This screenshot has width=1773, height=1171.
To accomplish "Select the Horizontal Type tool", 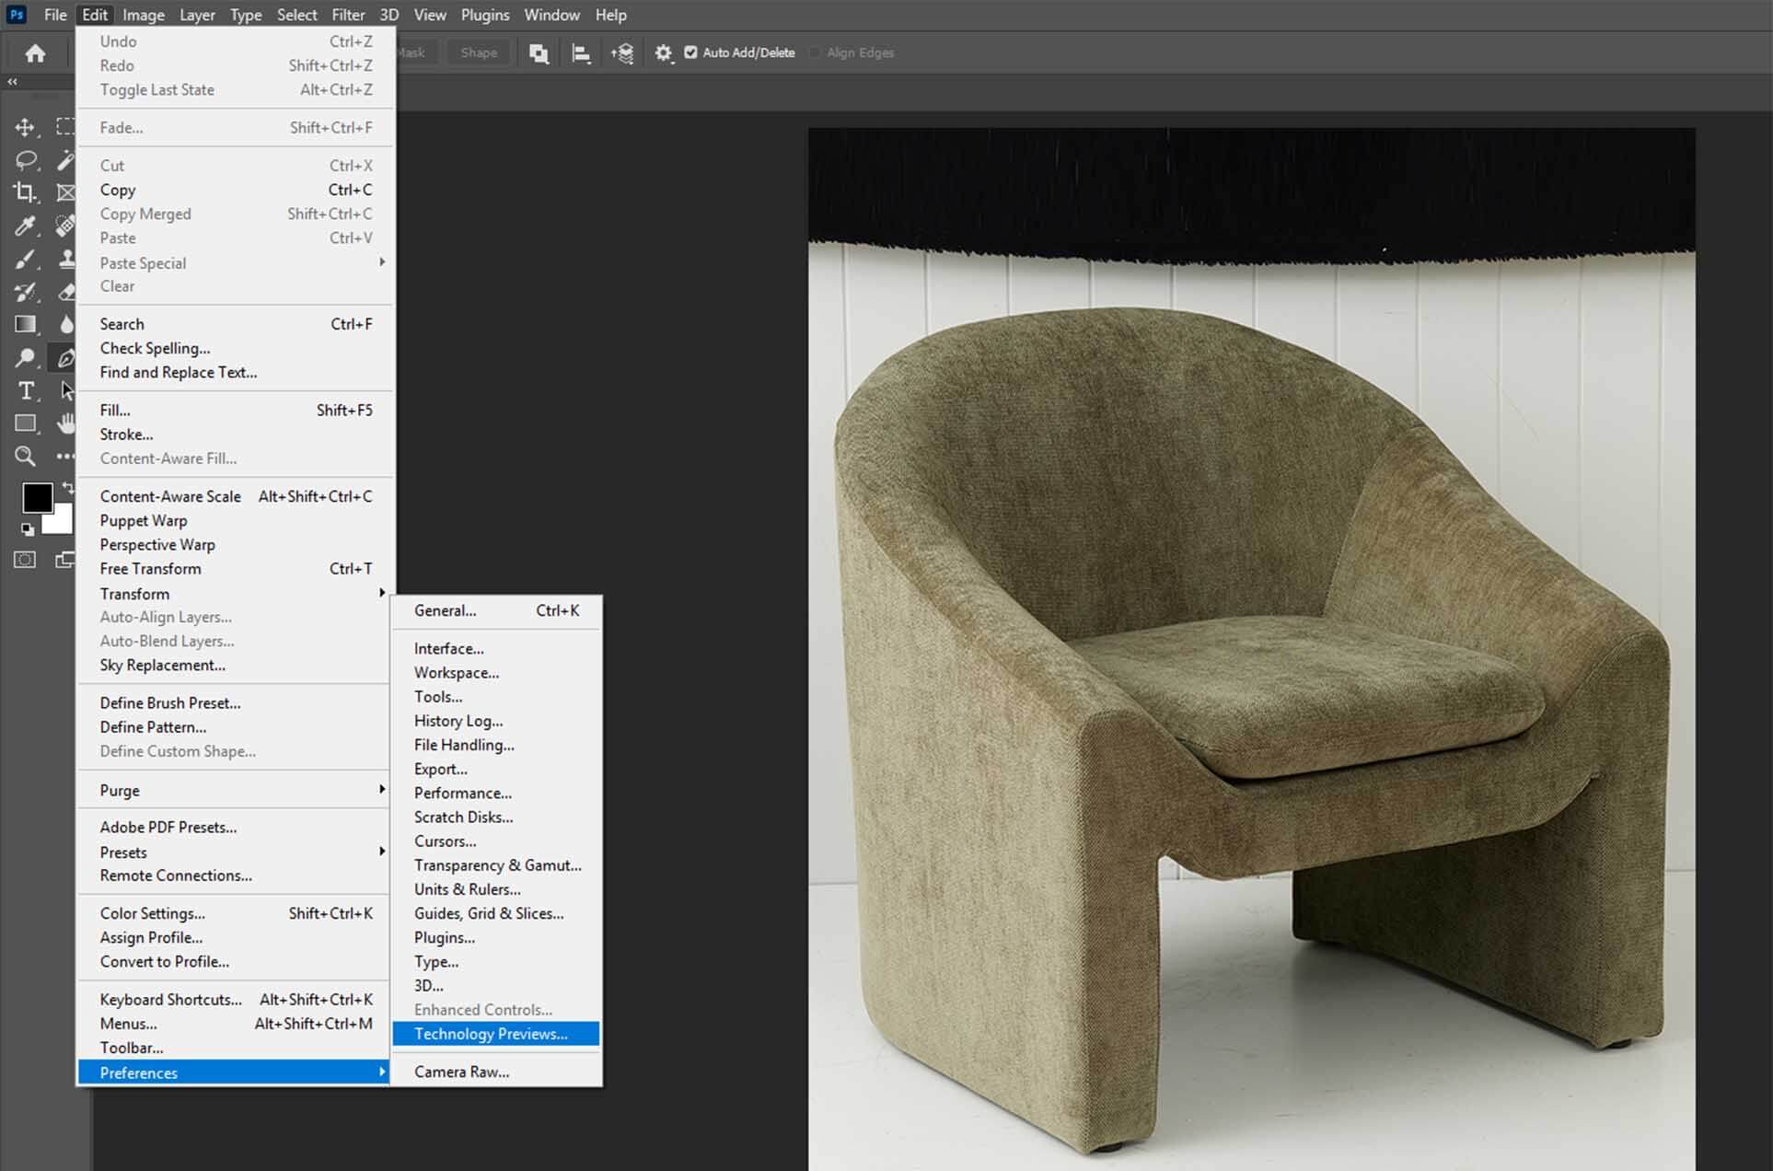I will coord(26,390).
